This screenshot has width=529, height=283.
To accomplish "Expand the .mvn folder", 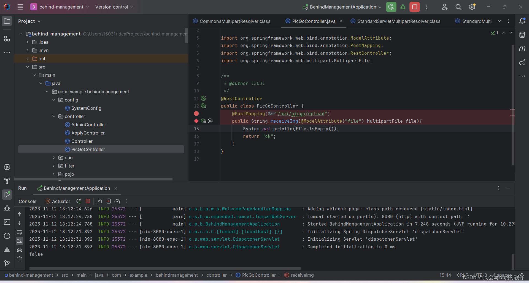I will pos(27,50).
